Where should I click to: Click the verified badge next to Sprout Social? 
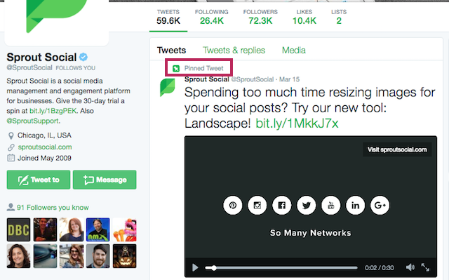coord(83,58)
